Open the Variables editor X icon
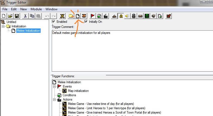Viewport: 213px width, 116px height. click(62, 16)
